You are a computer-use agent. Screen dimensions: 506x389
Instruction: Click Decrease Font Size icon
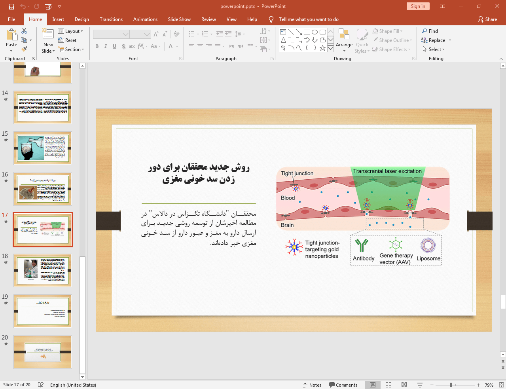pos(165,34)
